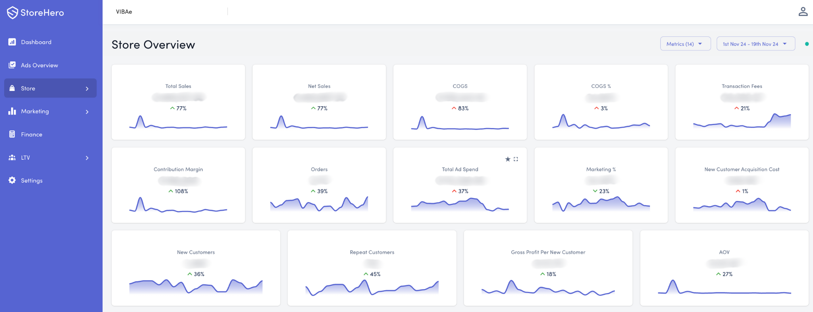Click the Orders sparkline chart
Screen dimensions: 813x312
click(319, 204)
